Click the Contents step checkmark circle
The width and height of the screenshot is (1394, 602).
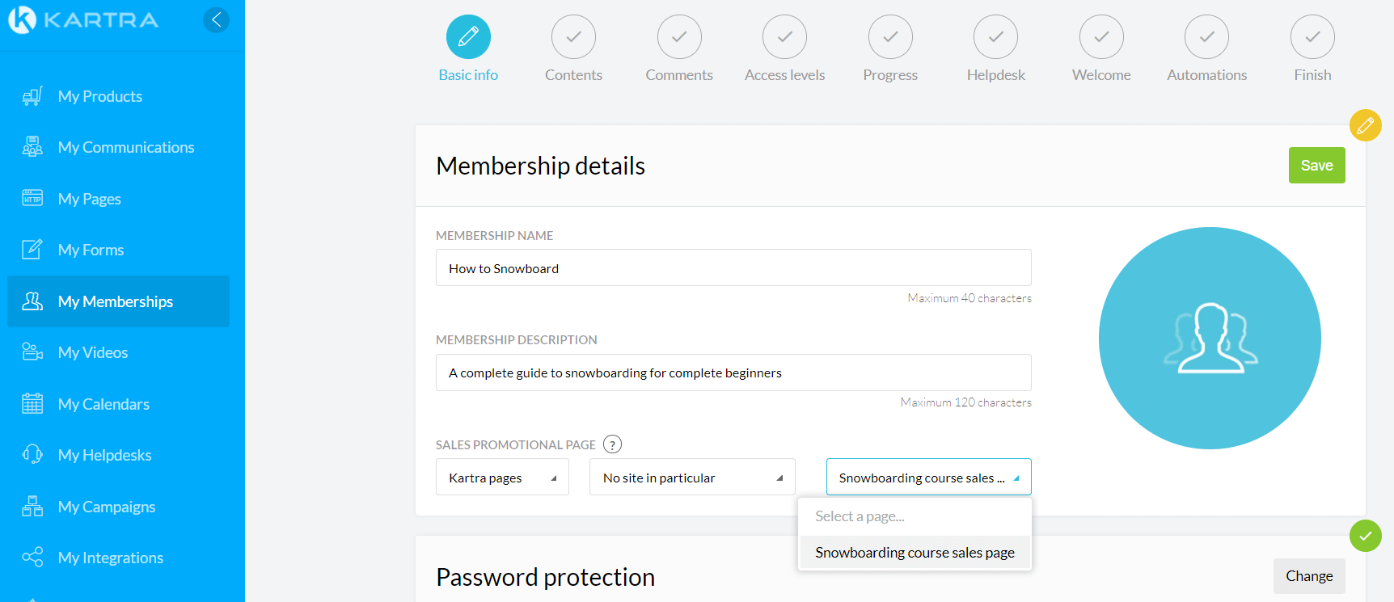pyautogui.click(x=574, y=37)
